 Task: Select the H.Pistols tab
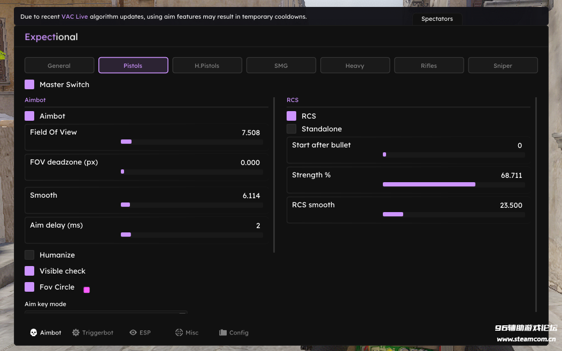207,66
